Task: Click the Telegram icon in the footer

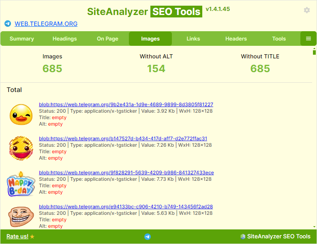Action: coord(148,237)
